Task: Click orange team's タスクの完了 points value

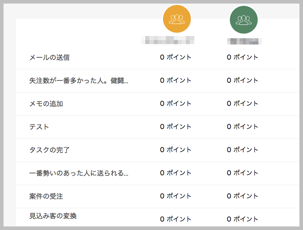Action: coord(176,149)
